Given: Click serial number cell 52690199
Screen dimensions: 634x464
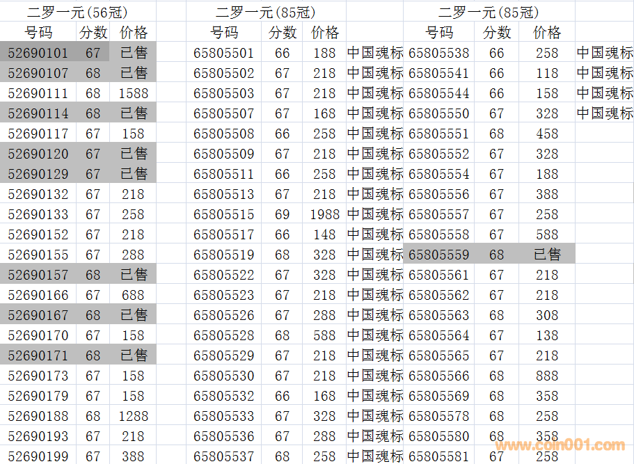Looking at the screenshot, I should click(x=38, y=456).
